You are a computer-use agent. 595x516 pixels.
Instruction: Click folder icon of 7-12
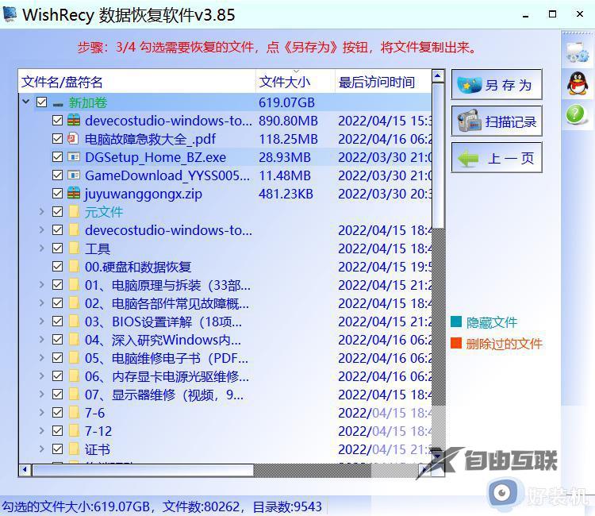(75, 430)
